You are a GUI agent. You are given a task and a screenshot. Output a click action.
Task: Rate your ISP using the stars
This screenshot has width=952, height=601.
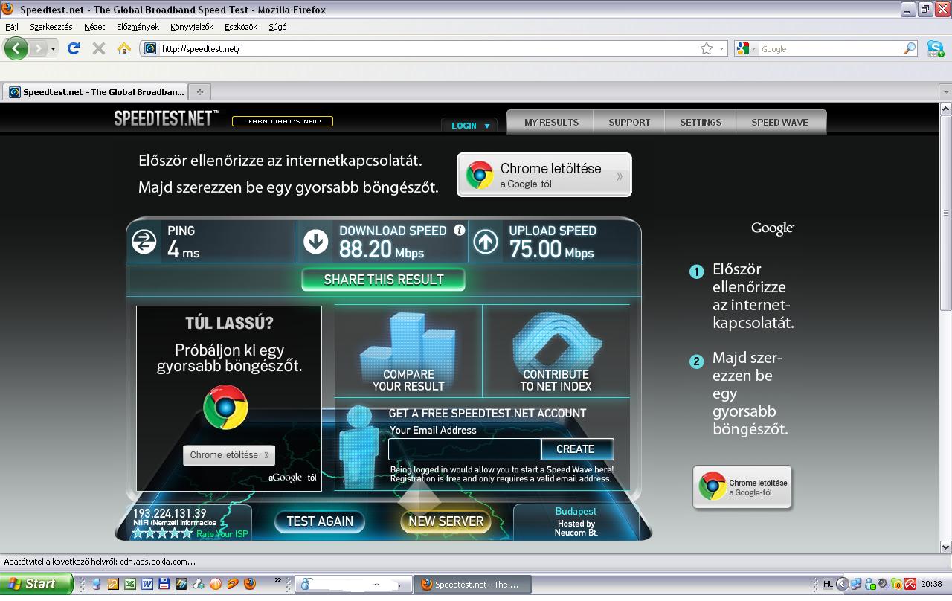tap(162, 533)
